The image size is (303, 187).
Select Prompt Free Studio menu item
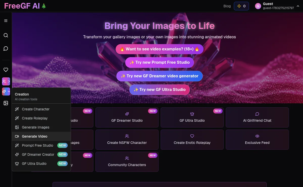click(41, 145)
